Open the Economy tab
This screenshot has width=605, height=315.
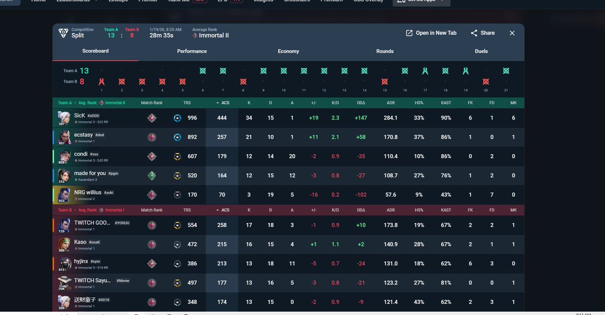(x=288, y=51)
